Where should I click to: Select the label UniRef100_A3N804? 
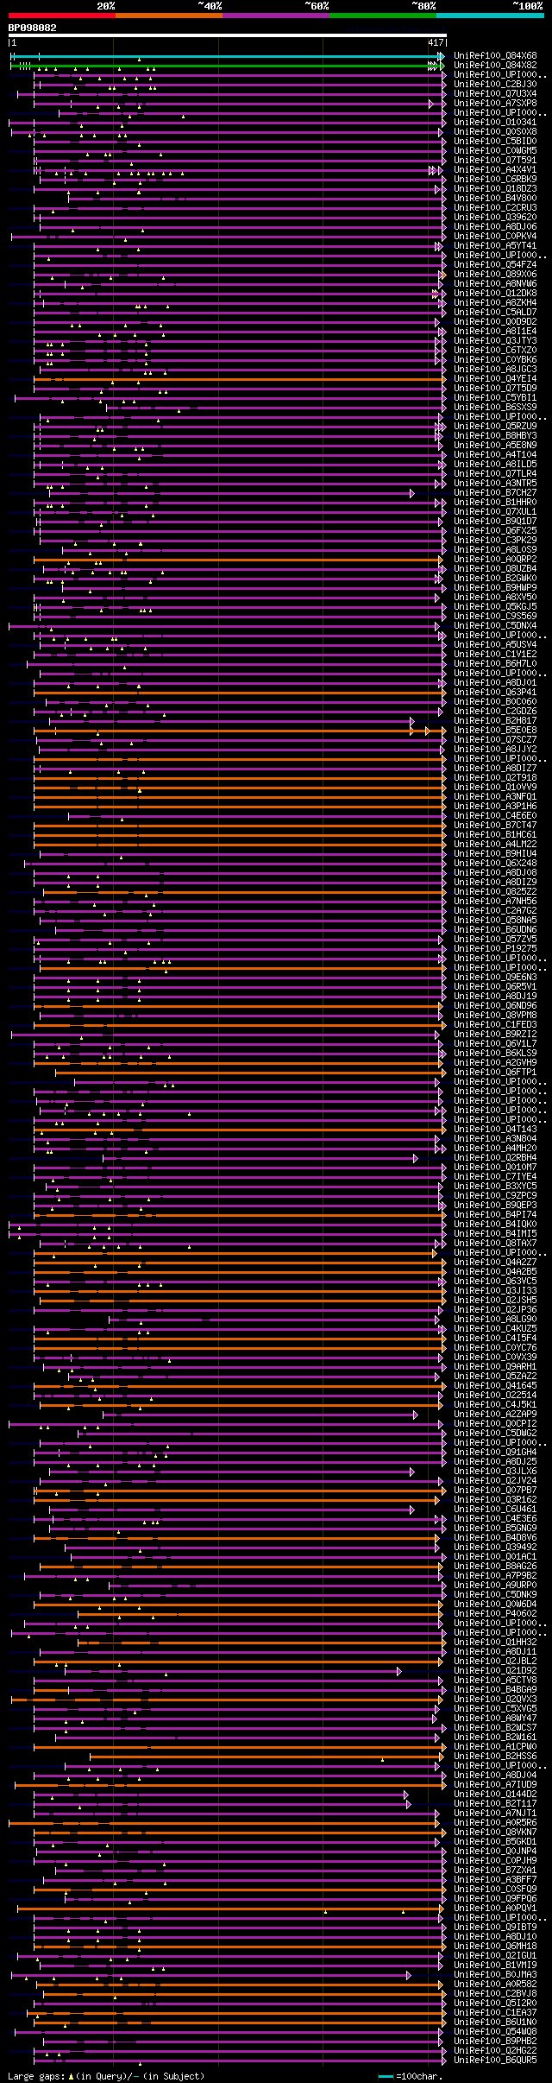point(495,1139)
